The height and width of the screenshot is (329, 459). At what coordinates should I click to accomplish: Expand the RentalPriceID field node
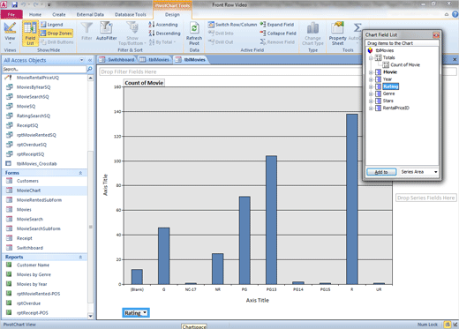[371, 108]
